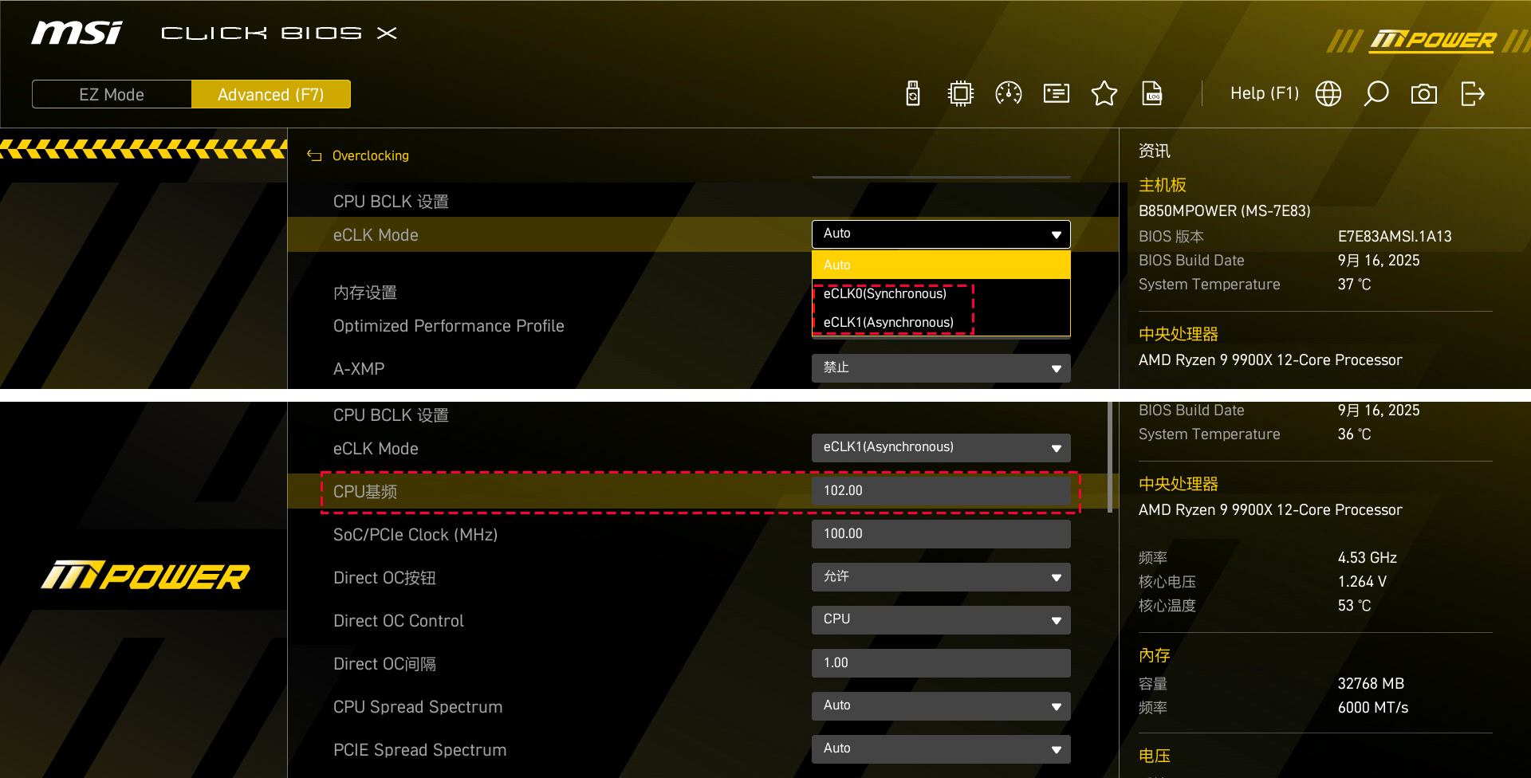Change language with the globe icon
1531x778 pixels.
click(x=1328, y=94)
